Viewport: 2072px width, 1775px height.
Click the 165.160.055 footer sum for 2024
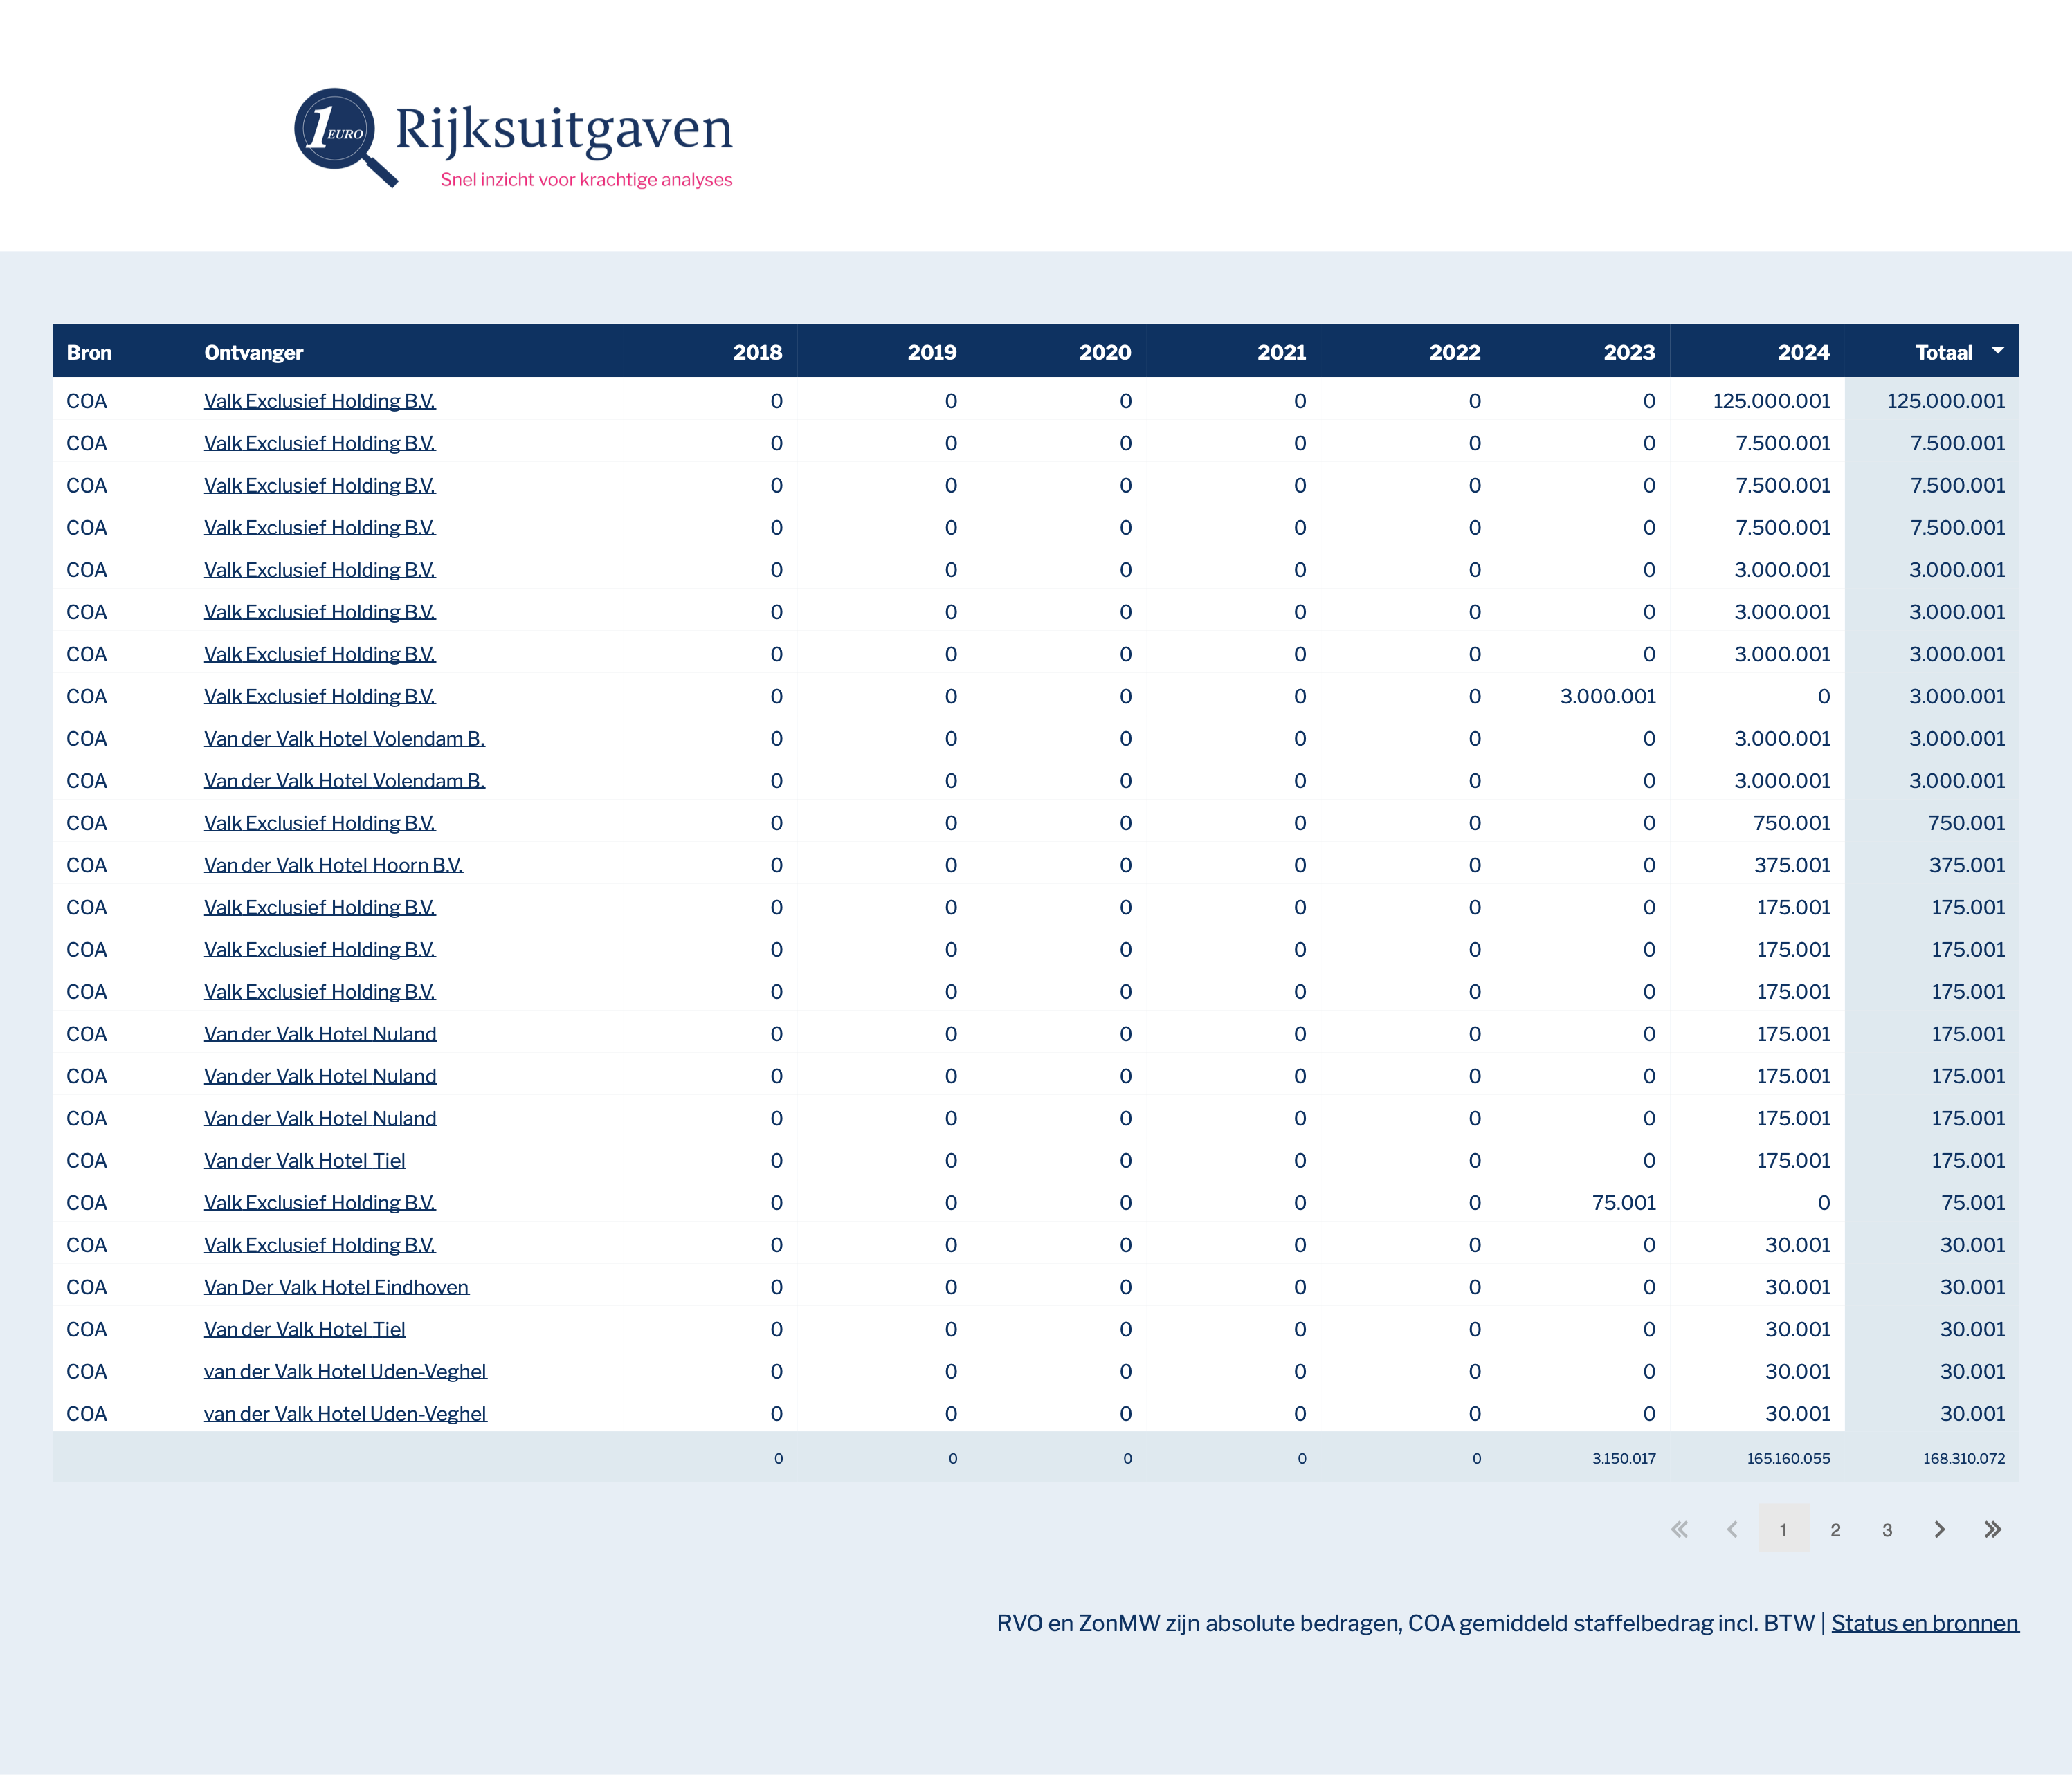[x=1788, y=1459]
